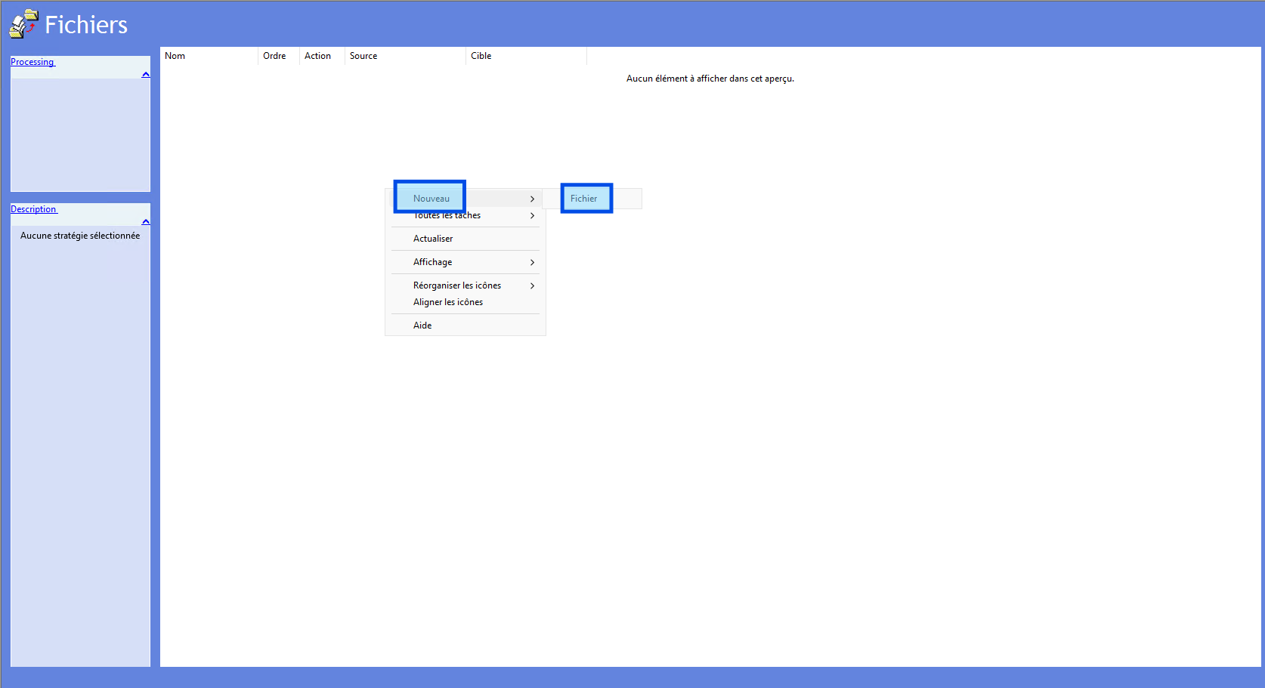This screenshot has height=688, width=1265.
Task: Click 'Aucune stratégie sélectionnée' text
Action: tap(80, 236)
